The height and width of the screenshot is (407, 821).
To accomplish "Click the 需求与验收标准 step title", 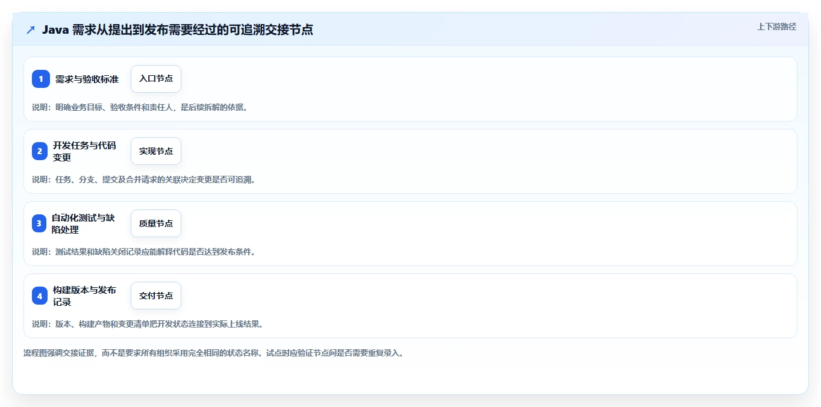I will (87, 79).
